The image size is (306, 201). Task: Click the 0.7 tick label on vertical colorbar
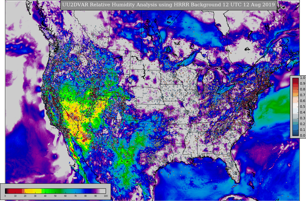[x=302, y=95]
